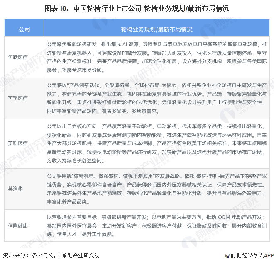The image size is (274, 264).
Task: Click the source note '资料来源：各公司公告 前瞻产业研究院'
Action: (x=51, y=255)
